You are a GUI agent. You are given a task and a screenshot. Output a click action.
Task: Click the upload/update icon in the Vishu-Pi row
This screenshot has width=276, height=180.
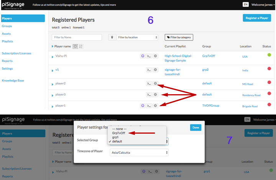click(143, 56)
